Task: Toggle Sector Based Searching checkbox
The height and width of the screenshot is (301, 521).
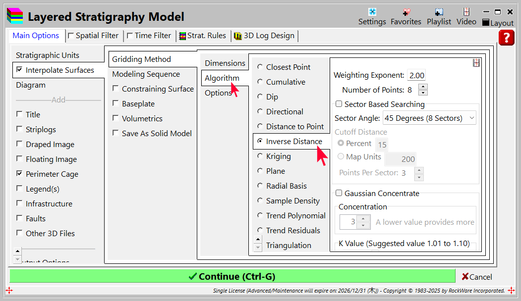Action: click(339, 104)
